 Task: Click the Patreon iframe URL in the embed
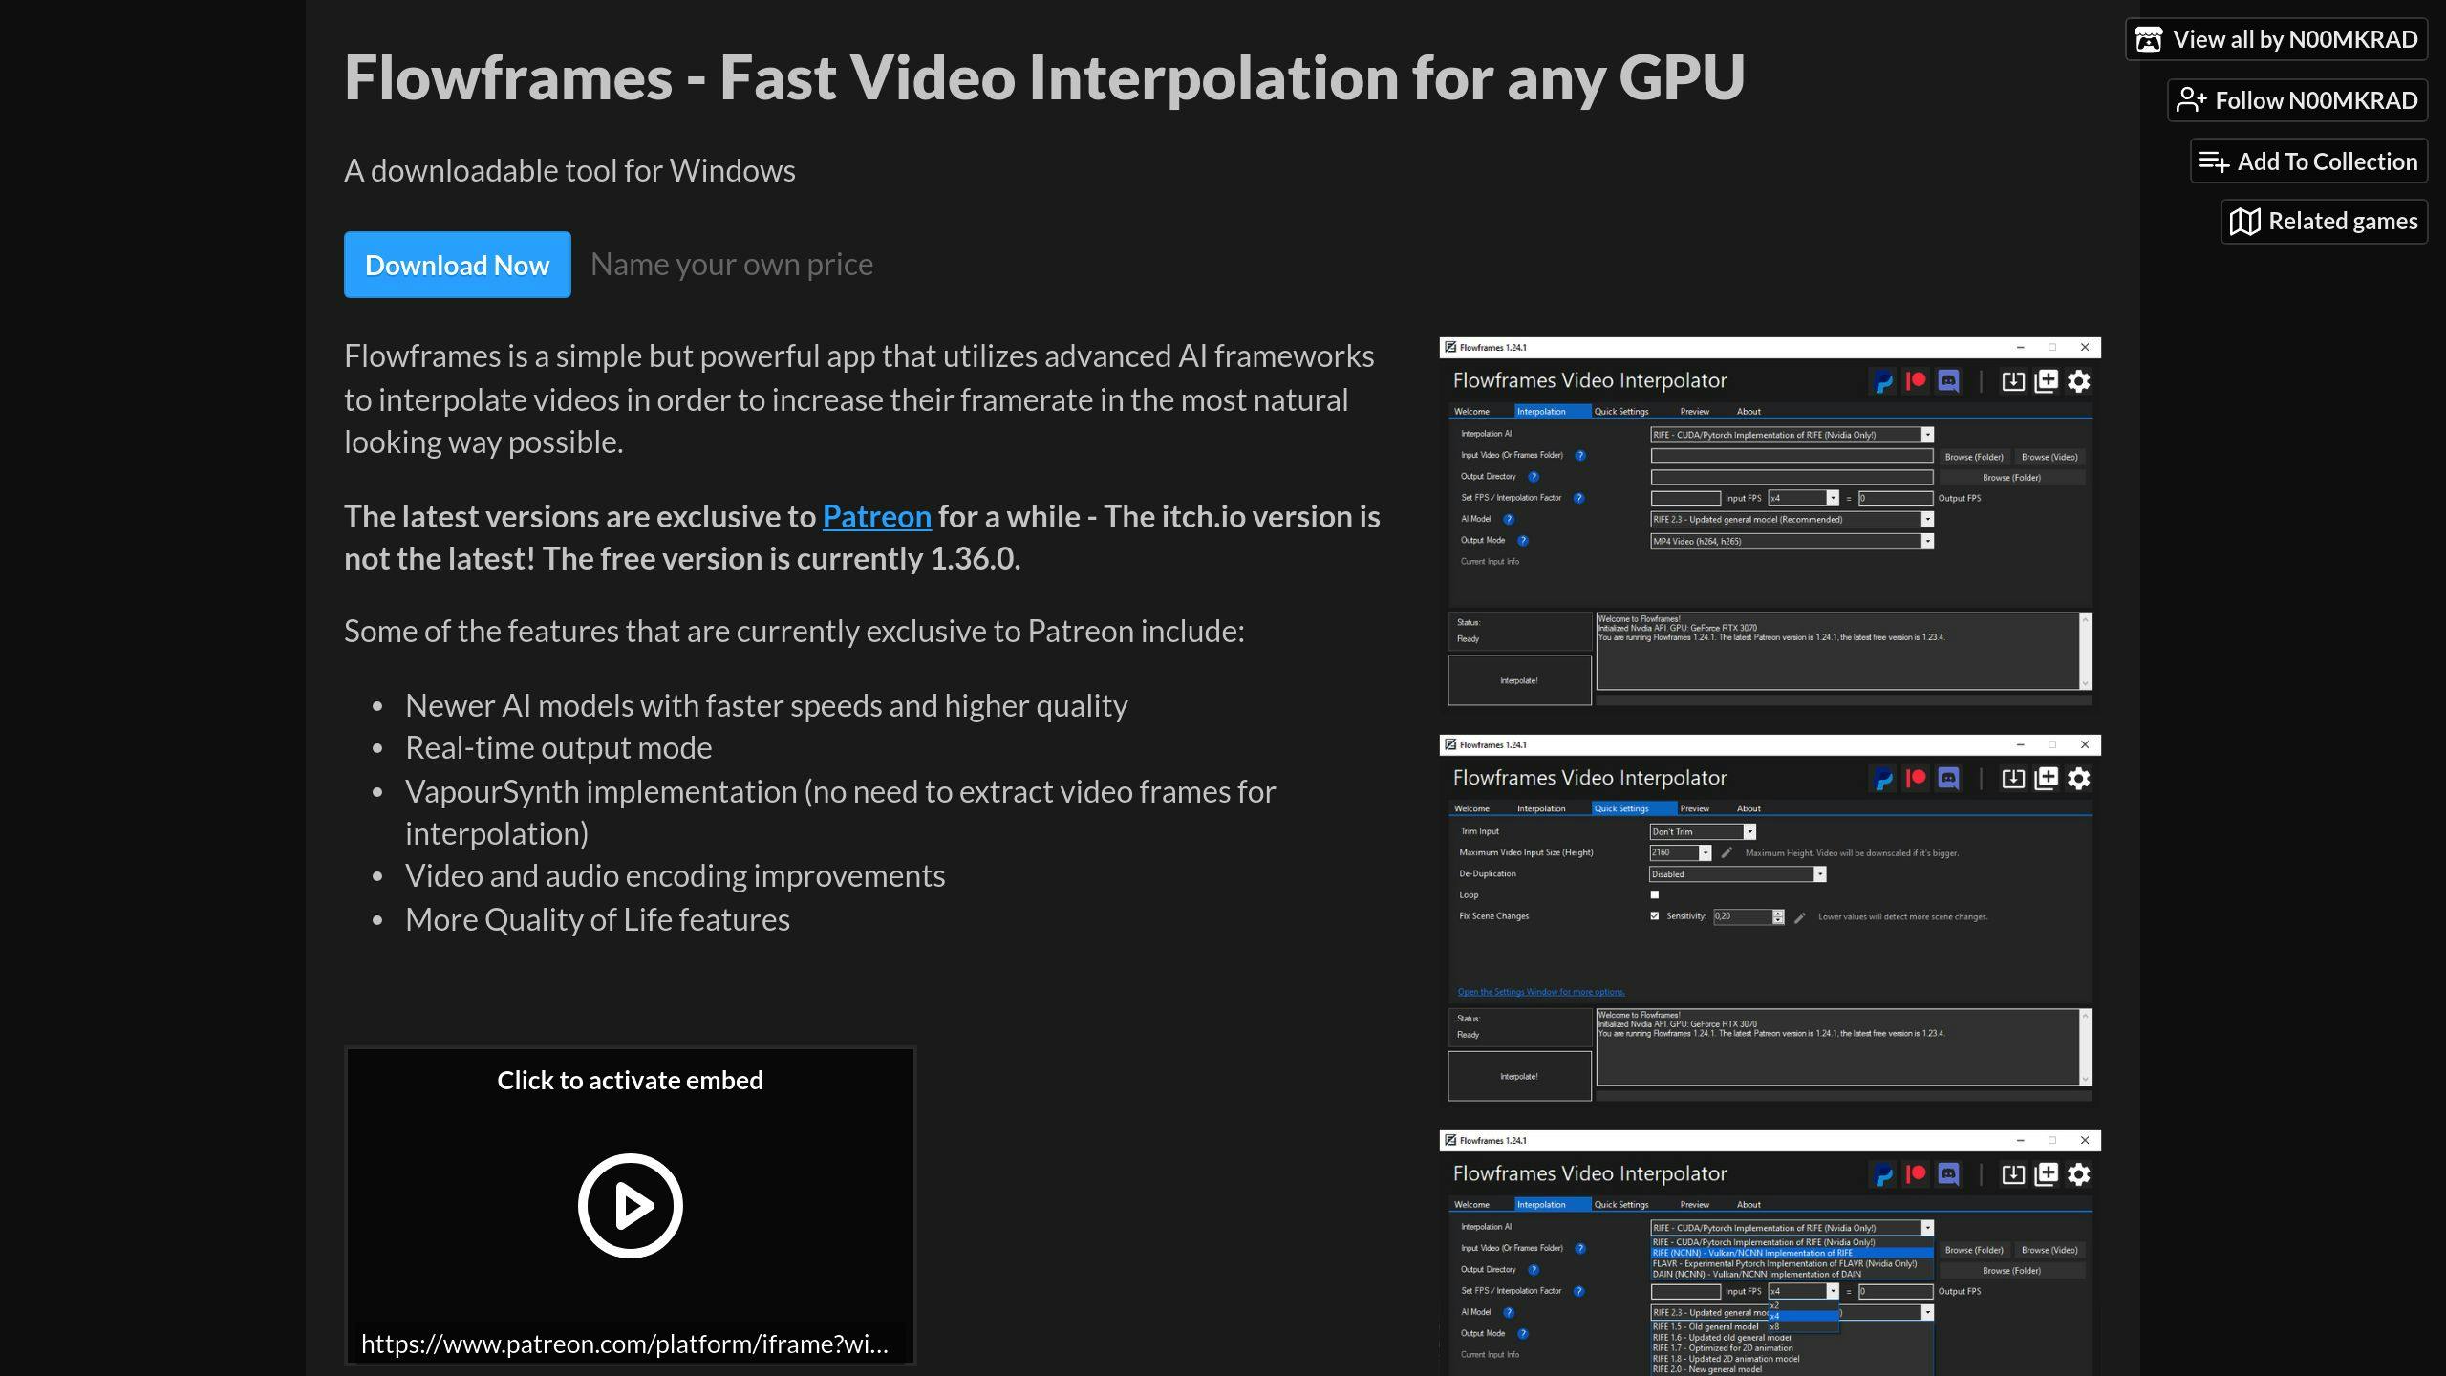click(x=625, y=1344)
